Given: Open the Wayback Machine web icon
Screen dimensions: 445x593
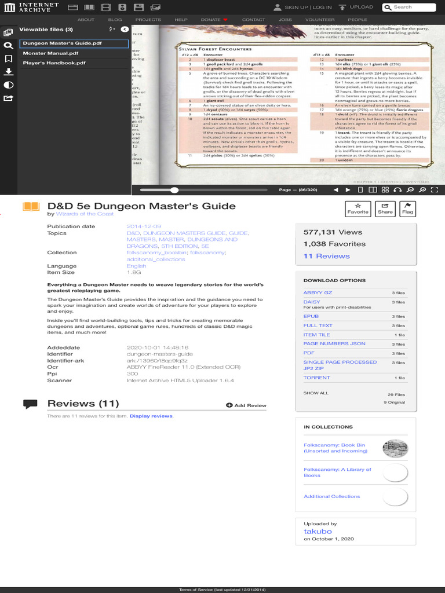Looking at the screenshot, I should 72,7.
